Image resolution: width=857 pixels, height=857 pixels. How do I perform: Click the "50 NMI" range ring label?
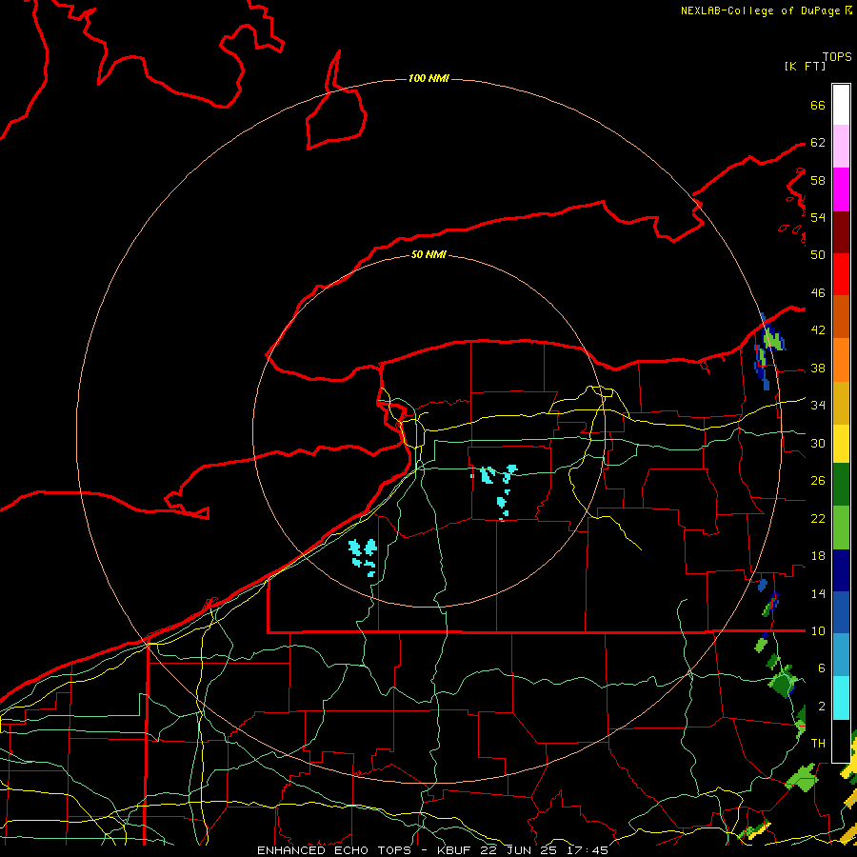(428, 254)
